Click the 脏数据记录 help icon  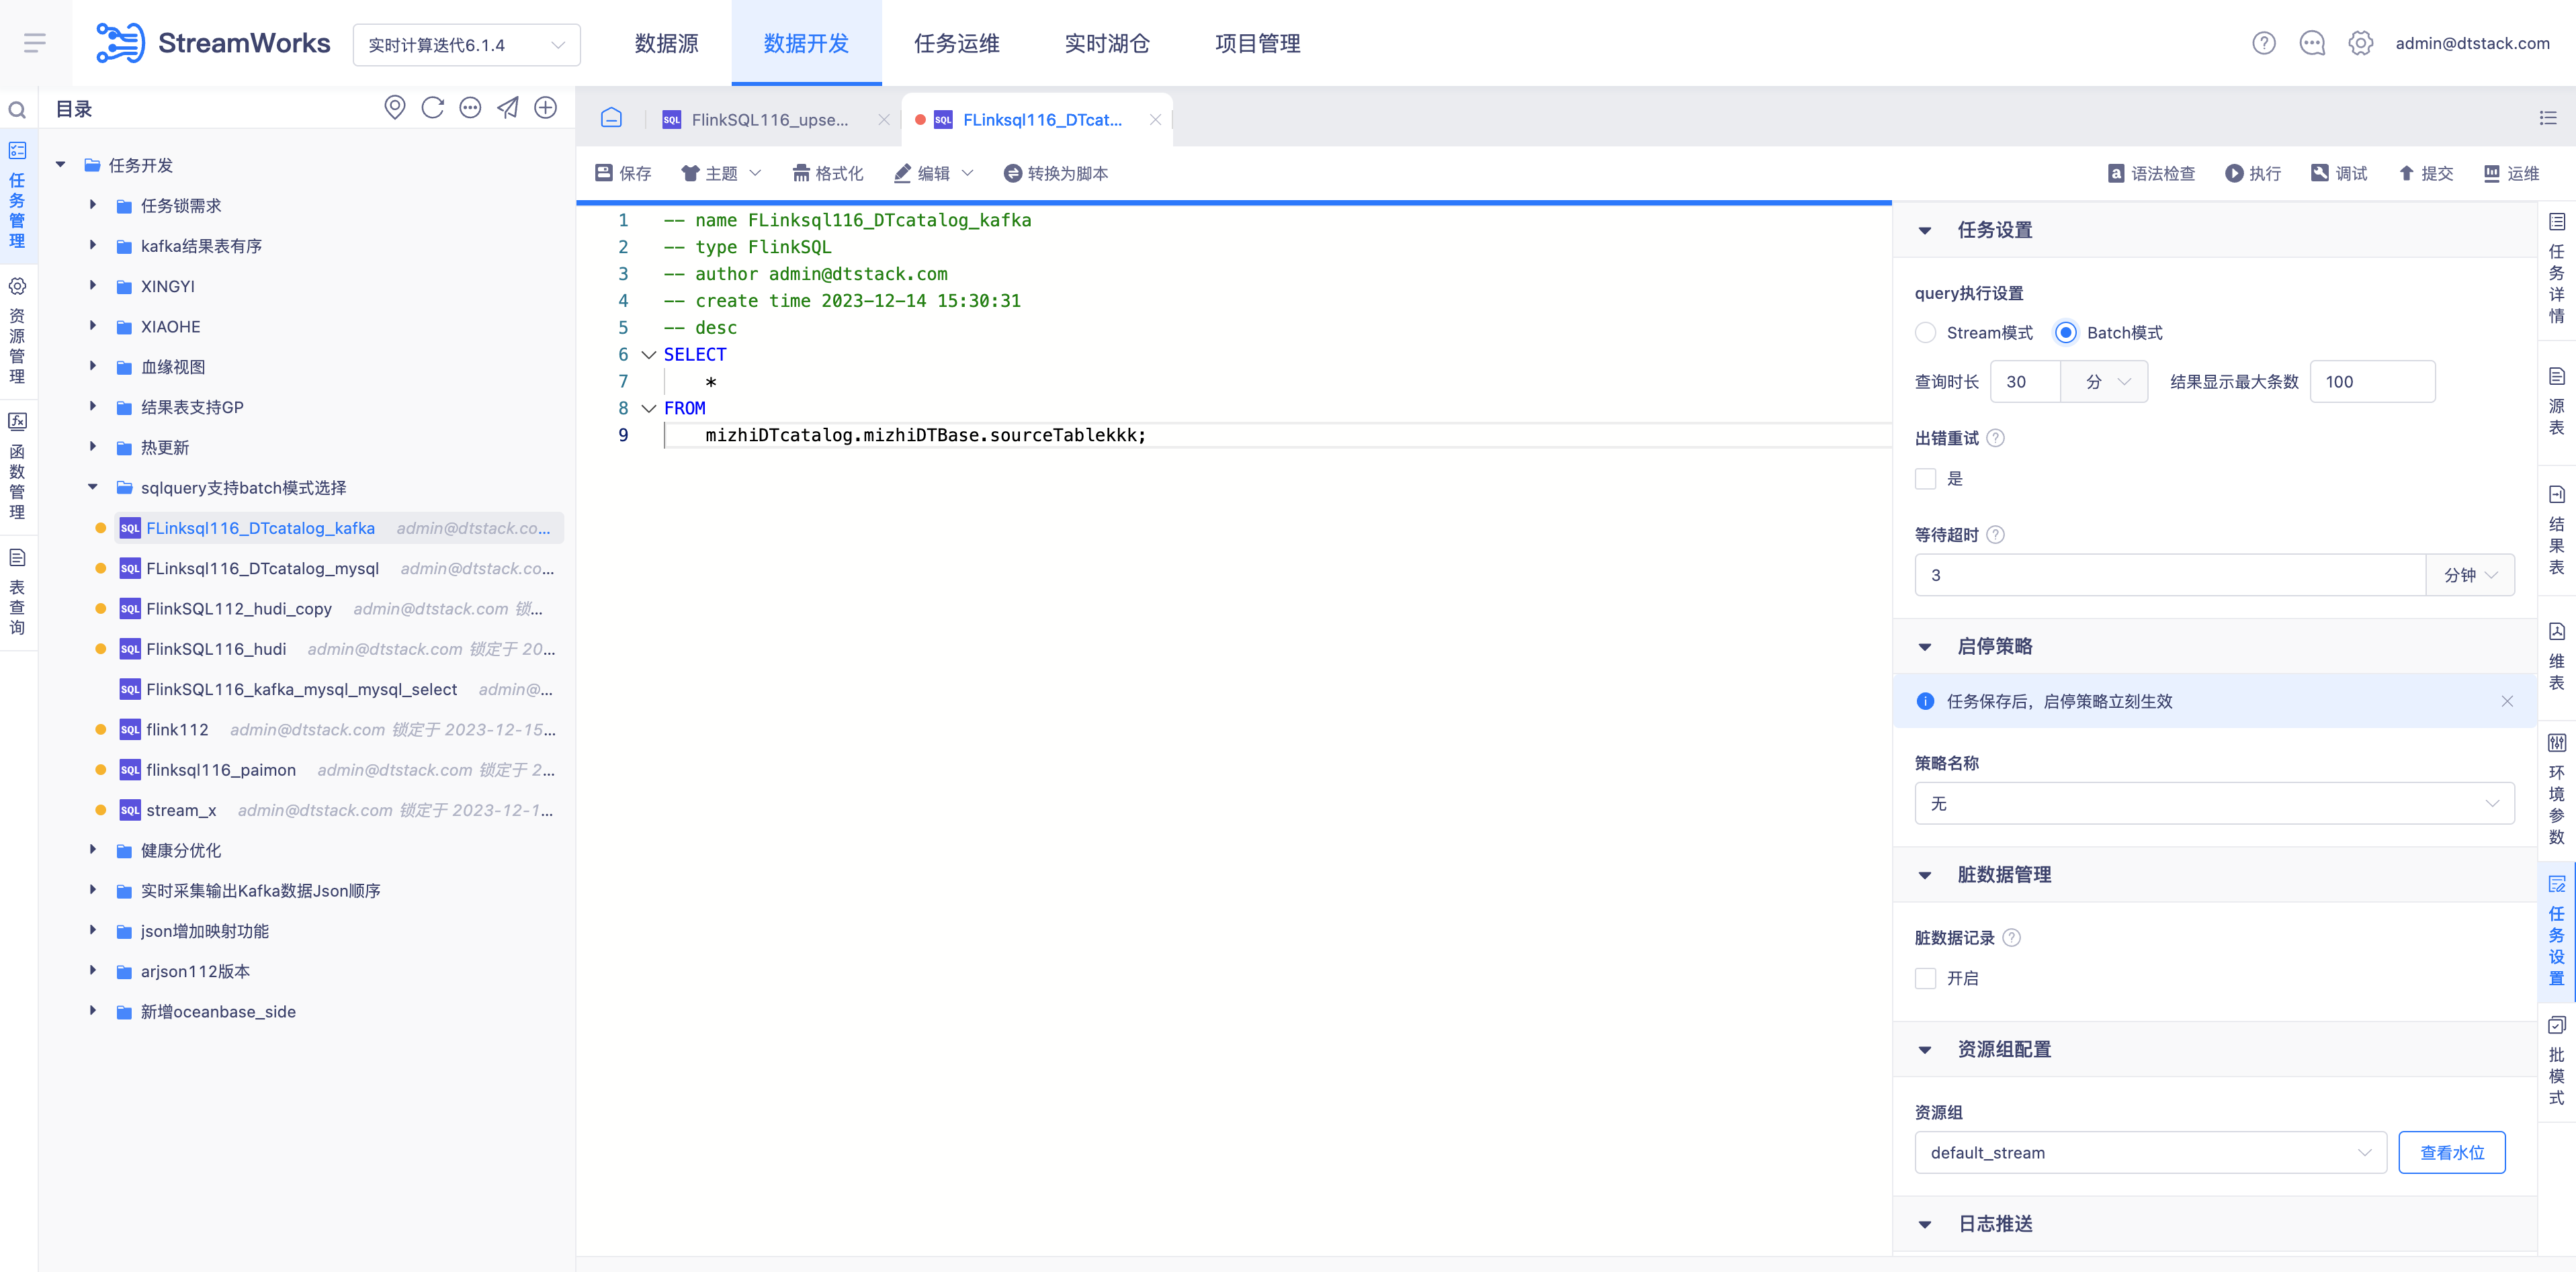pos(2012,938)
